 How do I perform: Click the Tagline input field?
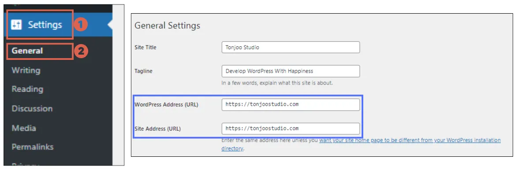[291, 71]
